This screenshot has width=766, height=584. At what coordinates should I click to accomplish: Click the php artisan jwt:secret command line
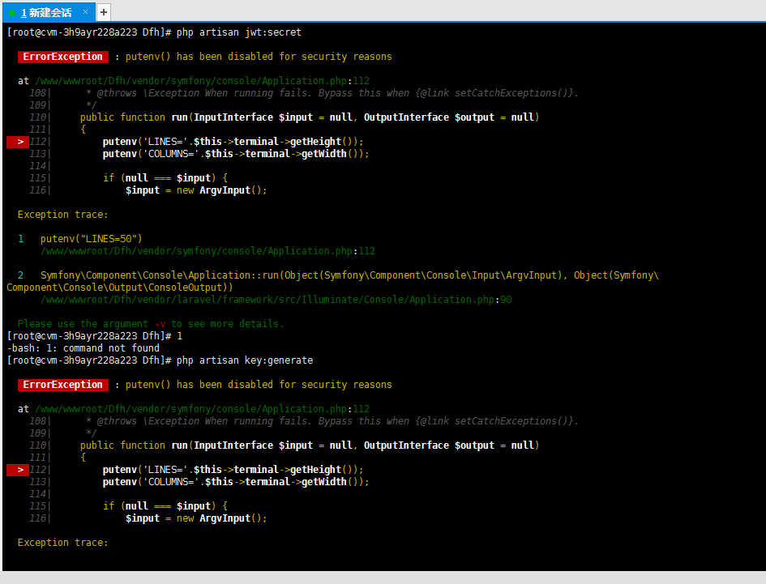243,32
